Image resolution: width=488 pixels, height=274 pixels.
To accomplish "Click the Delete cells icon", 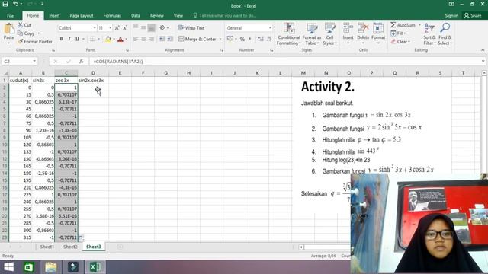I will [363, 29].
